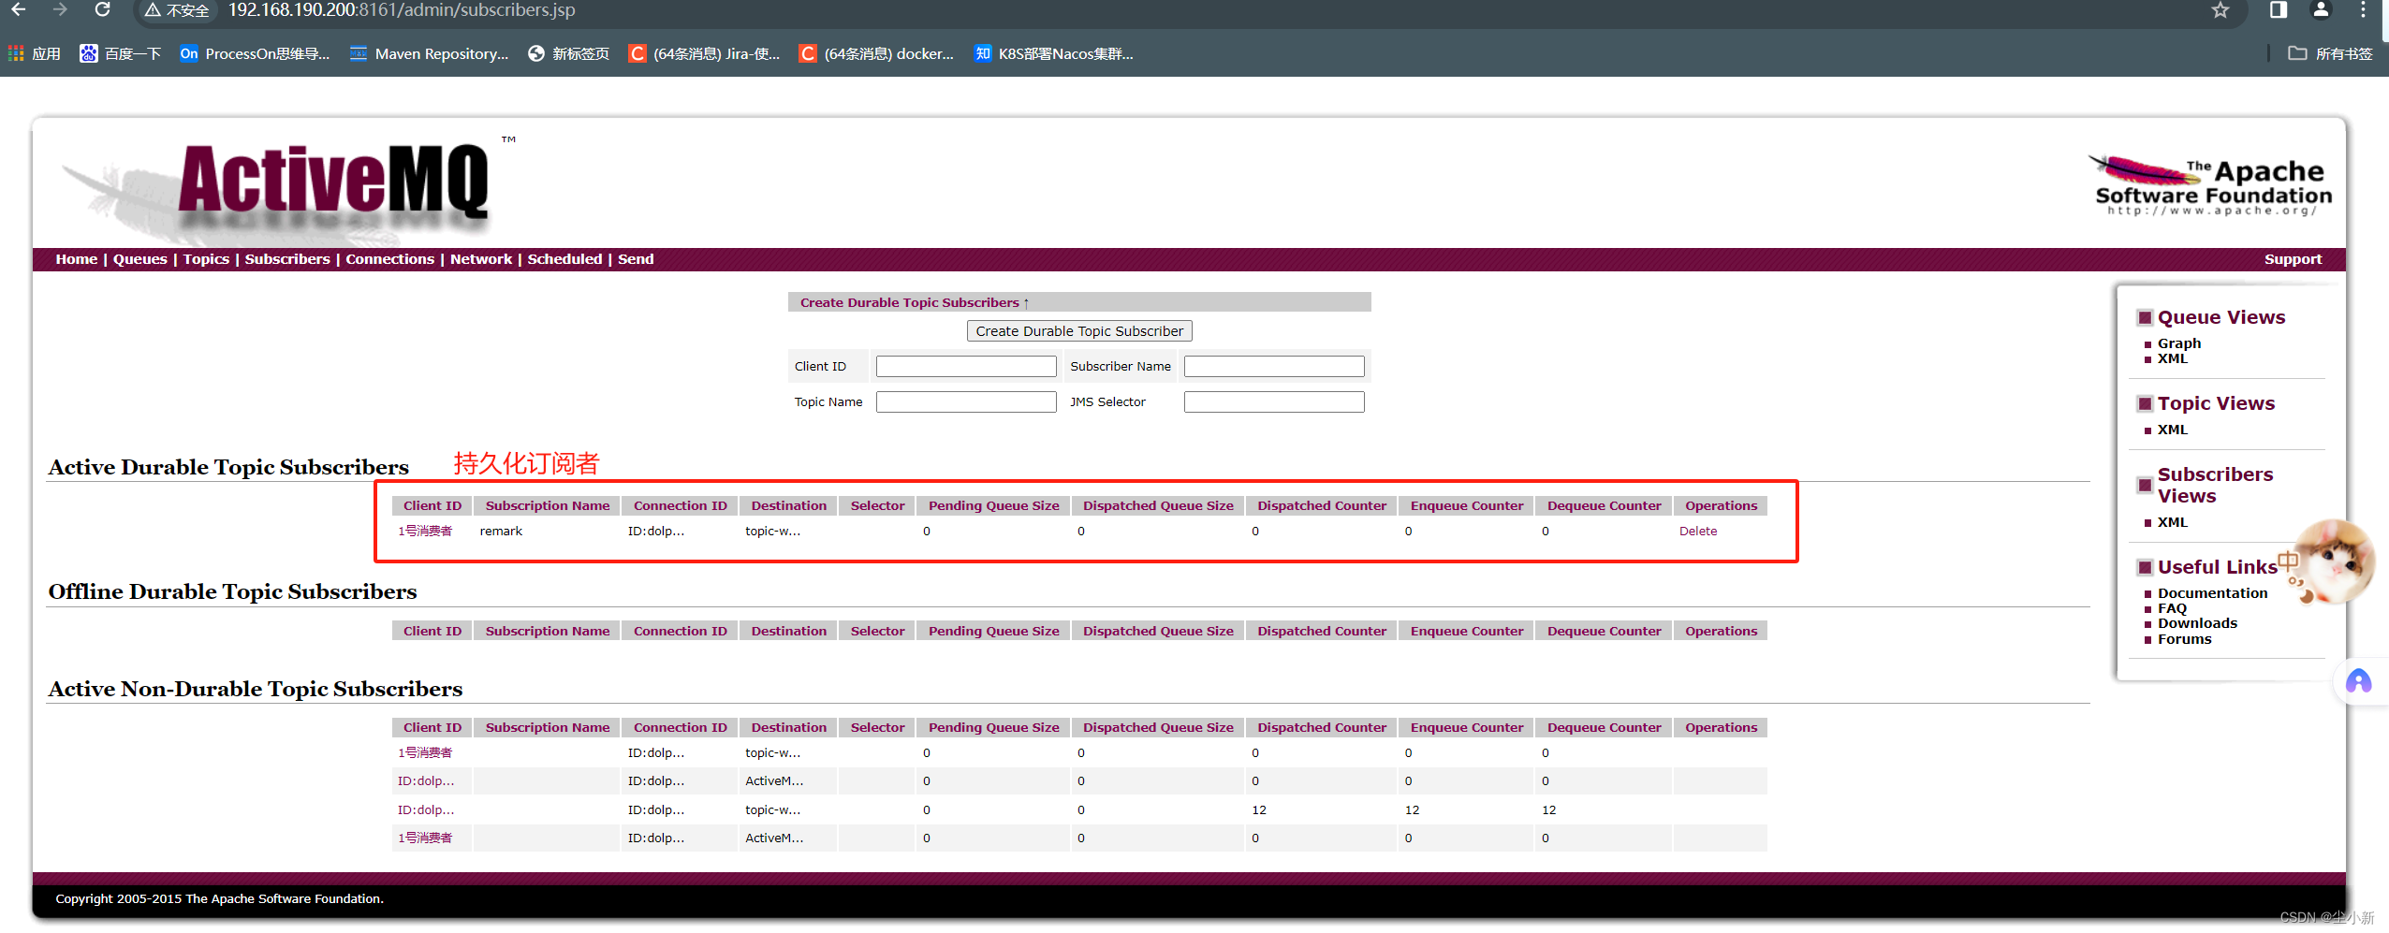Click remark subscription name cell
The width and height of the screenshot is (2389, 933).
(x=501, y=531)
